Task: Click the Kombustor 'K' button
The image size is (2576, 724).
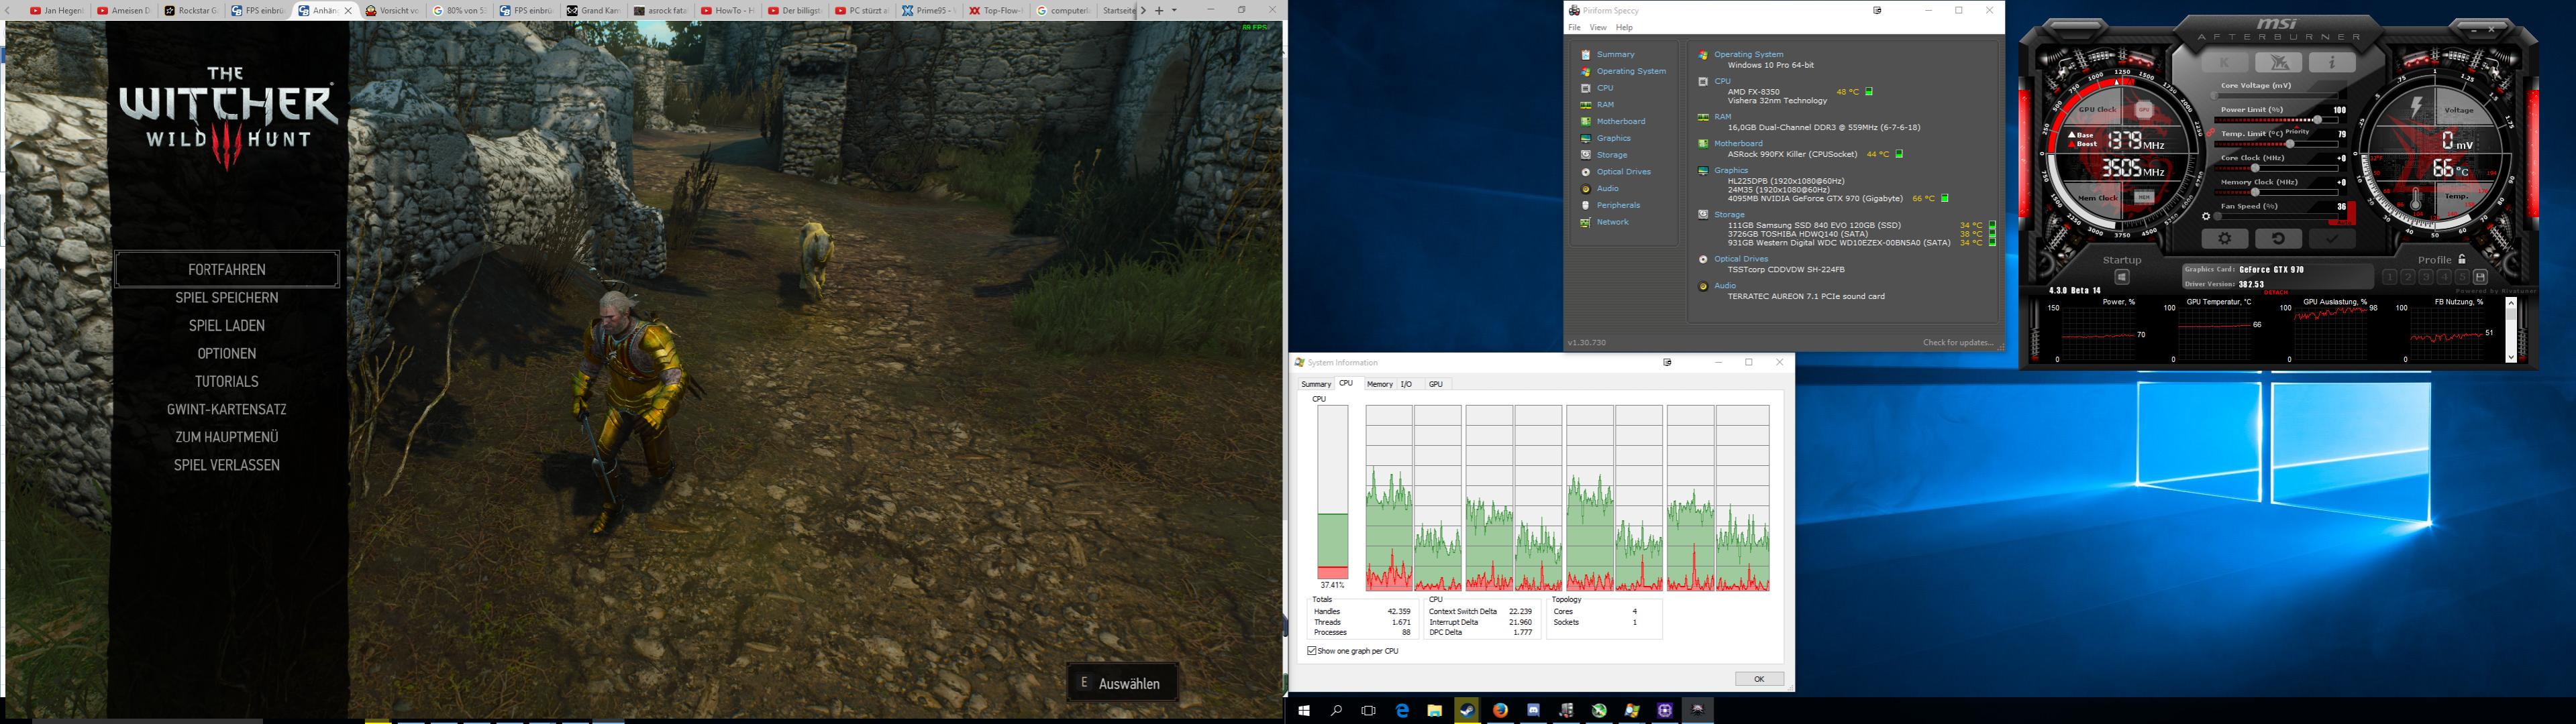Action: click(x=2224, y=63)
